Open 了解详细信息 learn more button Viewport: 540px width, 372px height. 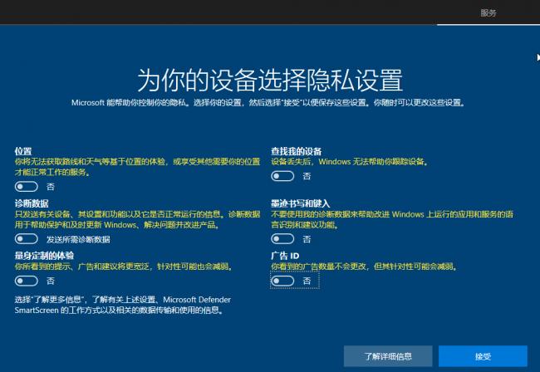388,356
